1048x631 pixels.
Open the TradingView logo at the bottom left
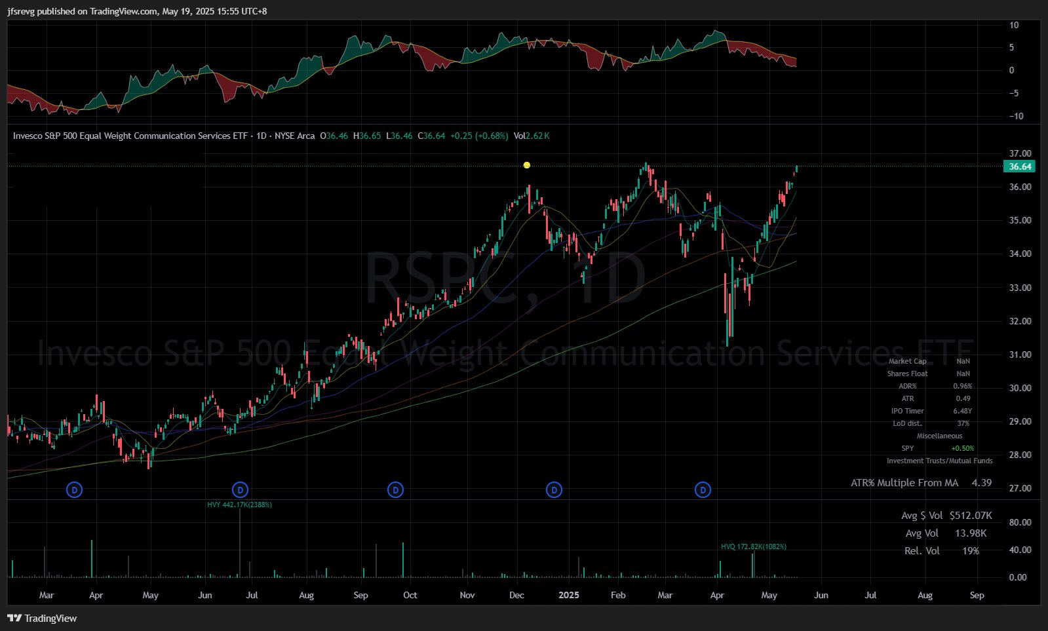[x=42, y=618]
